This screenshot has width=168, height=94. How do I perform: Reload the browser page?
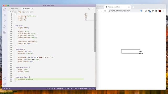pyautogui.click(x=105, y=11)
